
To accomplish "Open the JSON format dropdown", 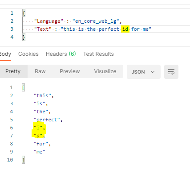I will pyautogui.click(x=143, y=72).
